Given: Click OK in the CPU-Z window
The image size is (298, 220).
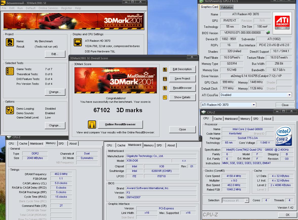Looking at the screenshot, I should [x=288, y=215].
